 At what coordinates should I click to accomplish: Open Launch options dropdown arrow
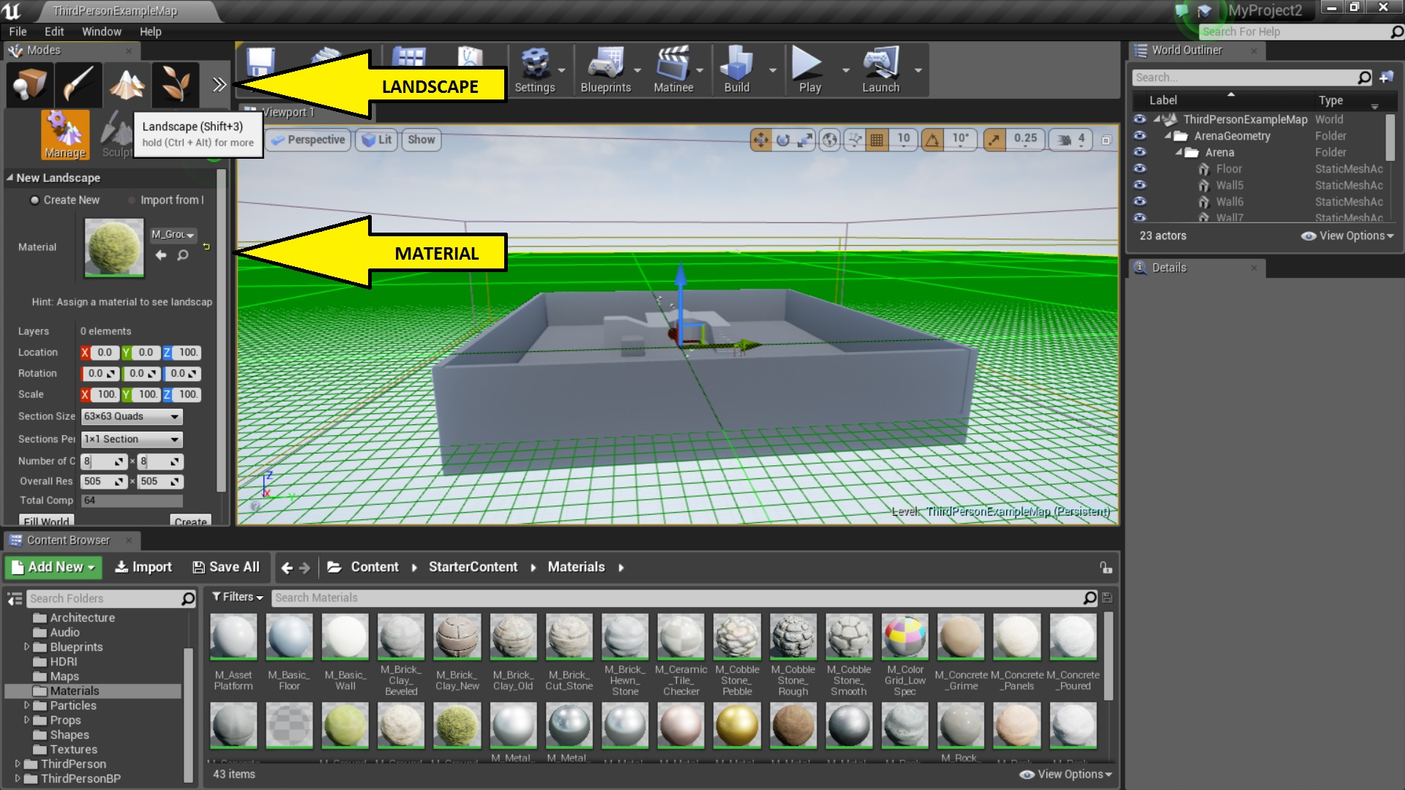click(918, 70)
